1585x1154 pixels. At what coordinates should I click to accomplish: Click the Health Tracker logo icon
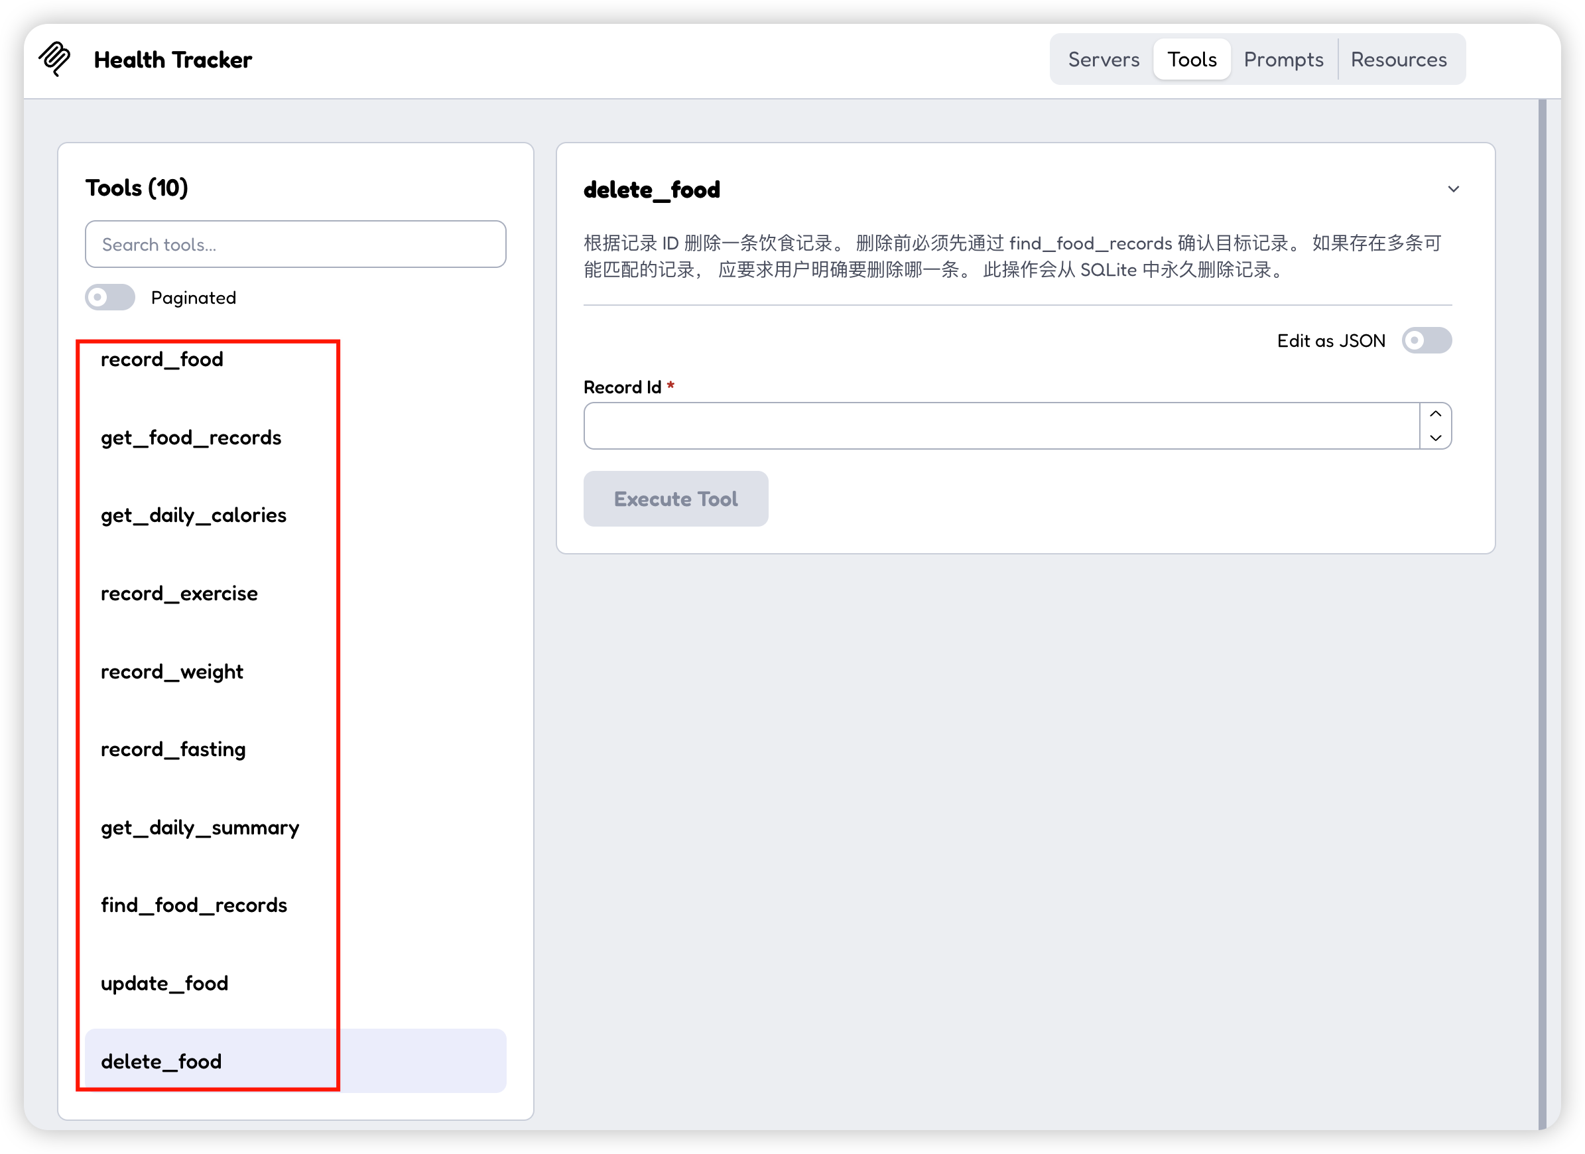pos(54,59)
